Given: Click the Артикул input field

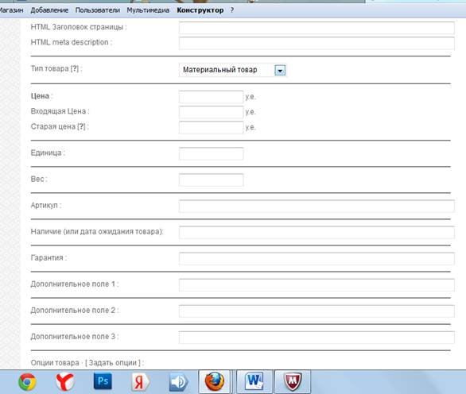Looking at the screenshot, I should tap(316, 206).
